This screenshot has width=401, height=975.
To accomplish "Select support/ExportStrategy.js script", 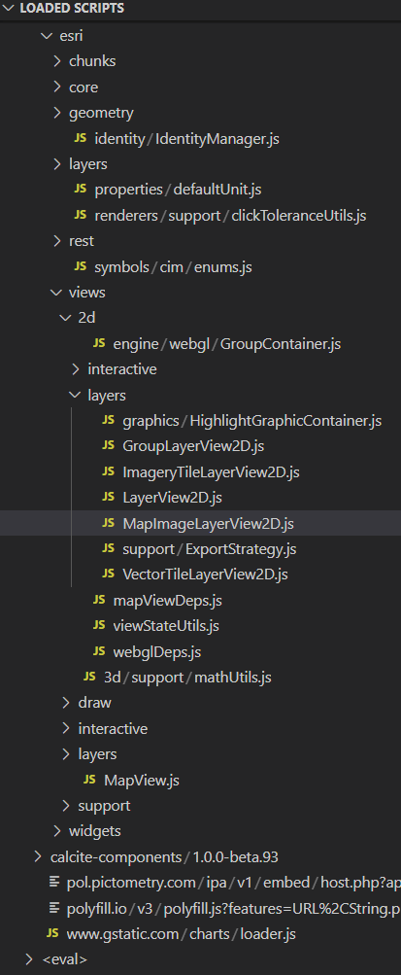I will 209,549.
